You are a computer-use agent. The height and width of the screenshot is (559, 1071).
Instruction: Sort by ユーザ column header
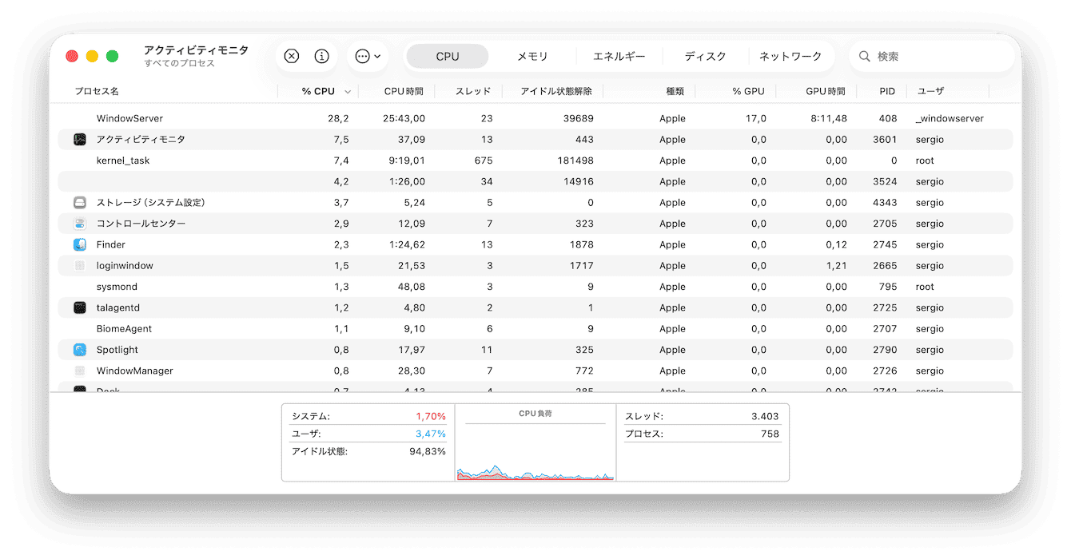pyautogui.click(x=930, y=91)
